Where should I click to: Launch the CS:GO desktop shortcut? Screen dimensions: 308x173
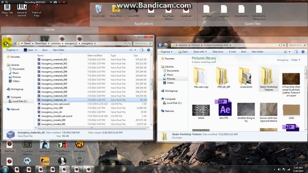(x=45, y=161)
